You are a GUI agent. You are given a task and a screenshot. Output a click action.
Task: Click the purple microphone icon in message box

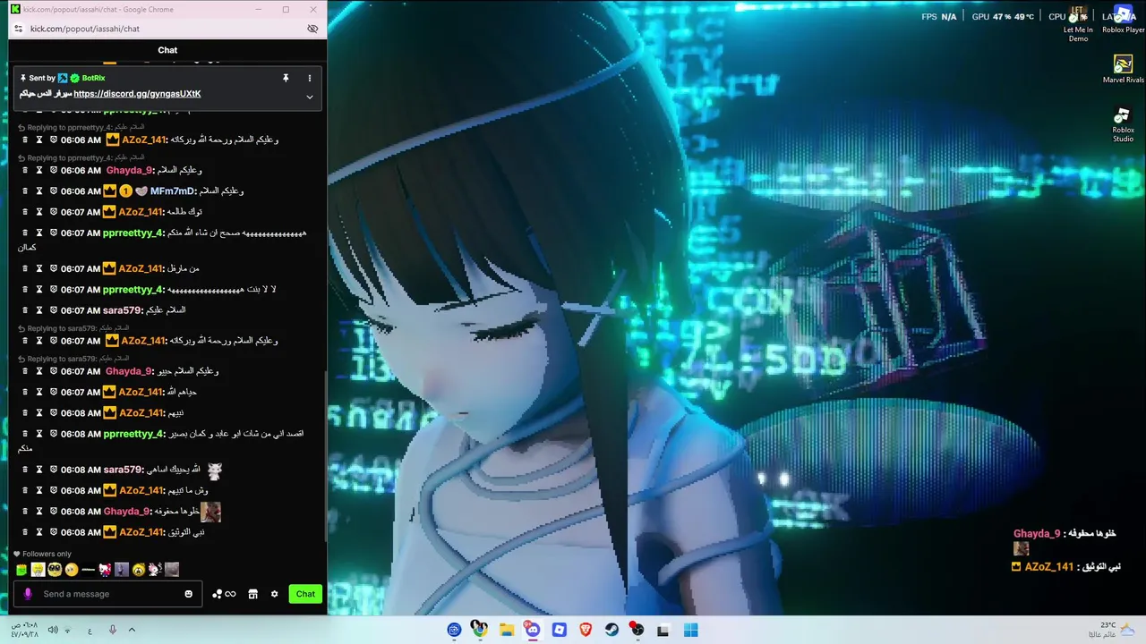(28, 594)
